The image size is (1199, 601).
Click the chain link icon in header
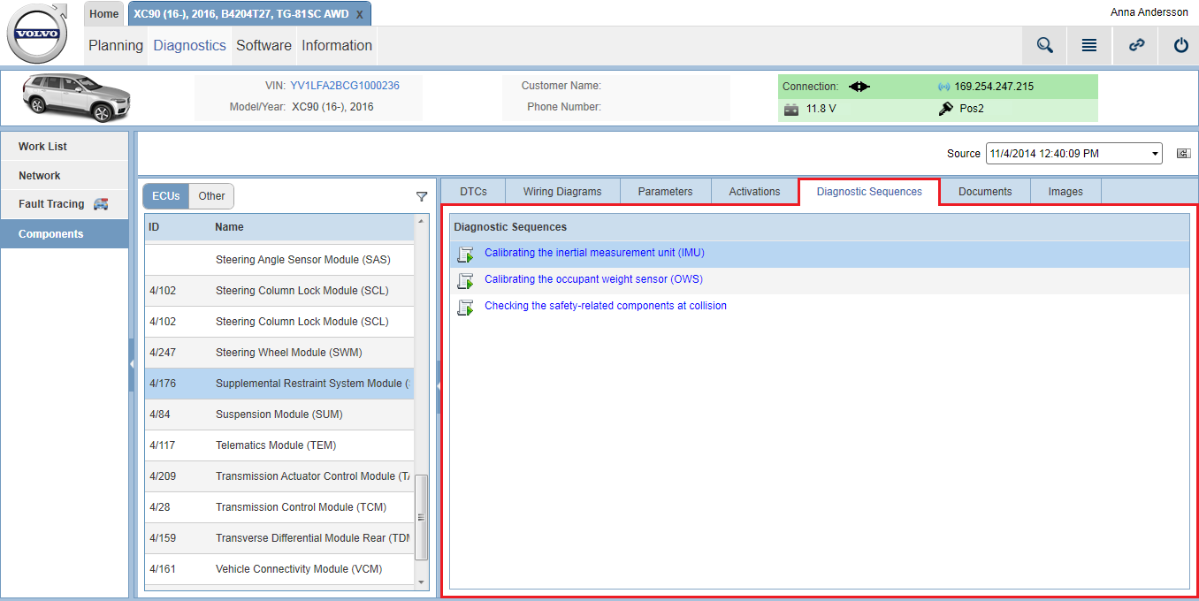[x=1137, y=45]
